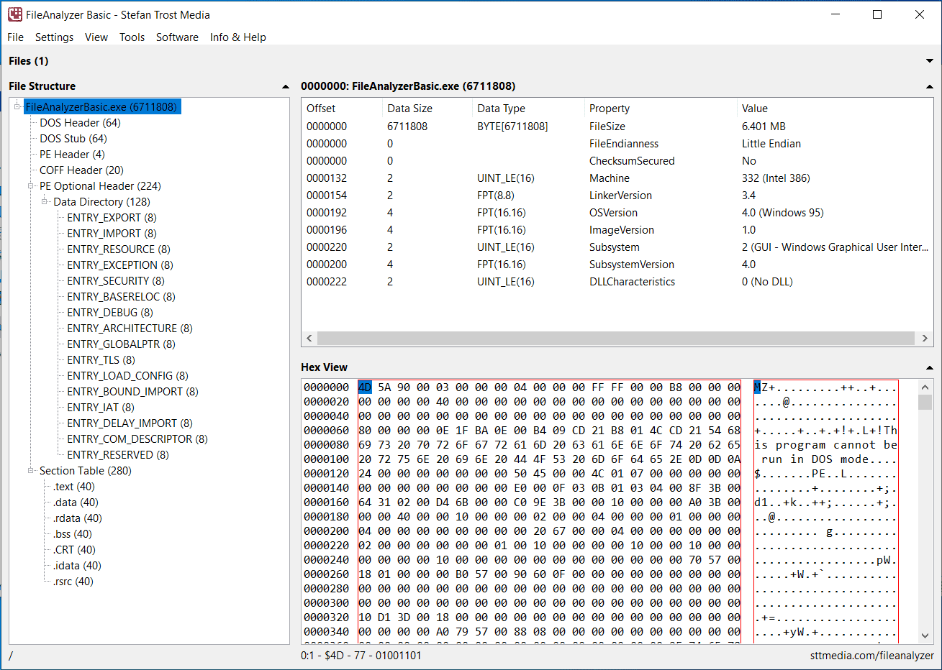The height and width of the screenshot is (670, 942).
Task: Select ENTRY_BASERELOC (8) entry
Action: pyautogui.click(x=121, y=297)
